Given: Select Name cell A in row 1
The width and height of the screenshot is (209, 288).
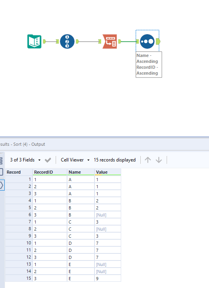Looking at the screenshot, I should pos(81,180).
